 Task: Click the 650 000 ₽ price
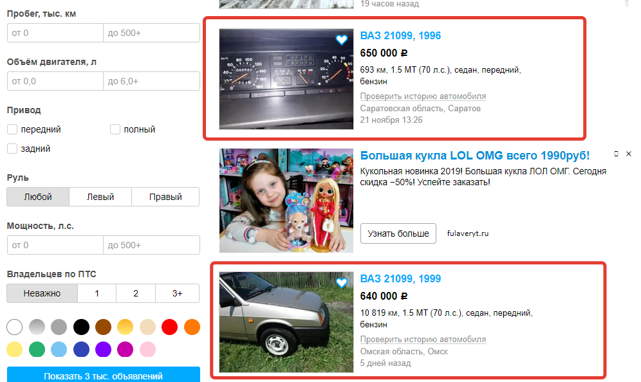pos(384,53)
